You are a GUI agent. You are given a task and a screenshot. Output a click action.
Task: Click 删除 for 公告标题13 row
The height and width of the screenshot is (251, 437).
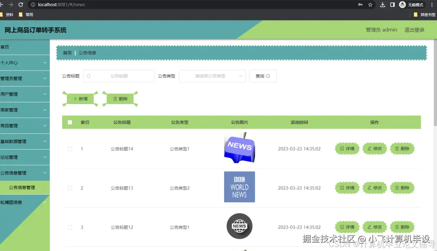402,188
